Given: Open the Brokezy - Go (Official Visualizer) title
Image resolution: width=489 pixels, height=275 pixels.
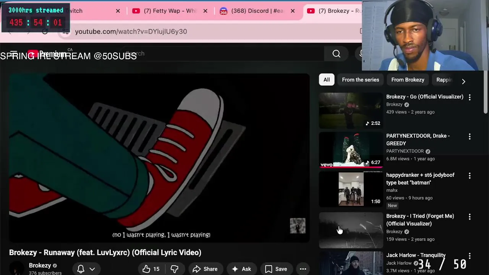Looking at the screenshot, I should pos(425,97).
